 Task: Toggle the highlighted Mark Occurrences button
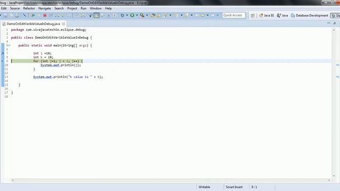pos(97,15)
